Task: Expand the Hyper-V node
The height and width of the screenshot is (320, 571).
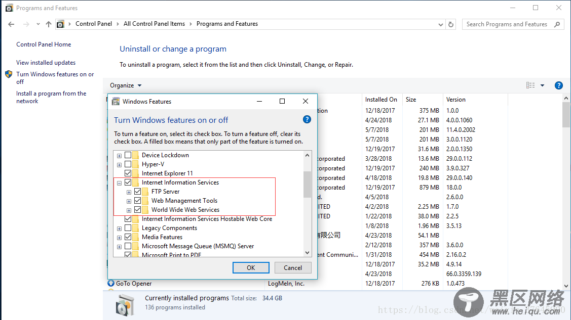Action: [x=120, y=164]
